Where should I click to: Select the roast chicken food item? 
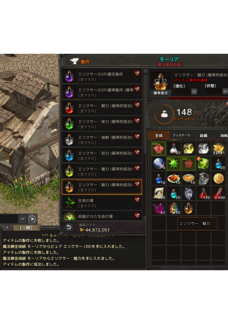pos(174,178)
